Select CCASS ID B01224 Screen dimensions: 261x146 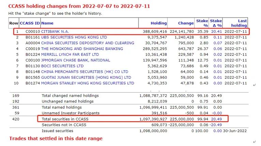(x=33, y=54)
